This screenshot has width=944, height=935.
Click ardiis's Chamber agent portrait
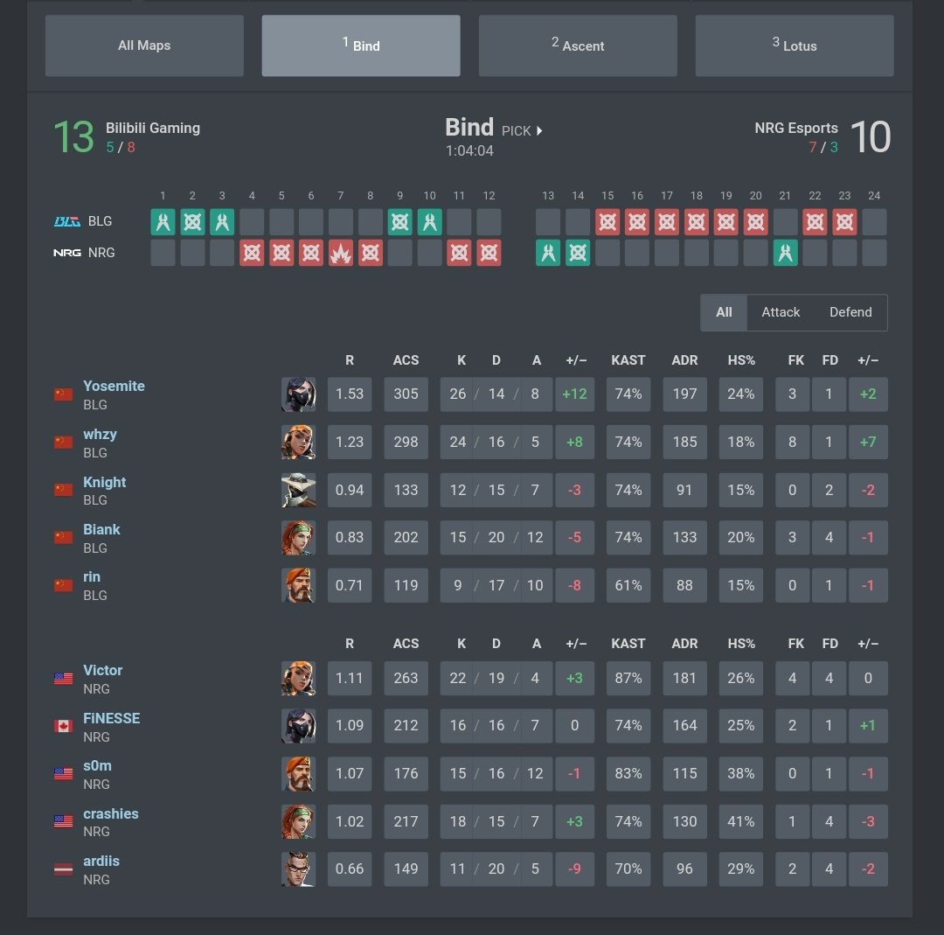click(x=298, y=869)
